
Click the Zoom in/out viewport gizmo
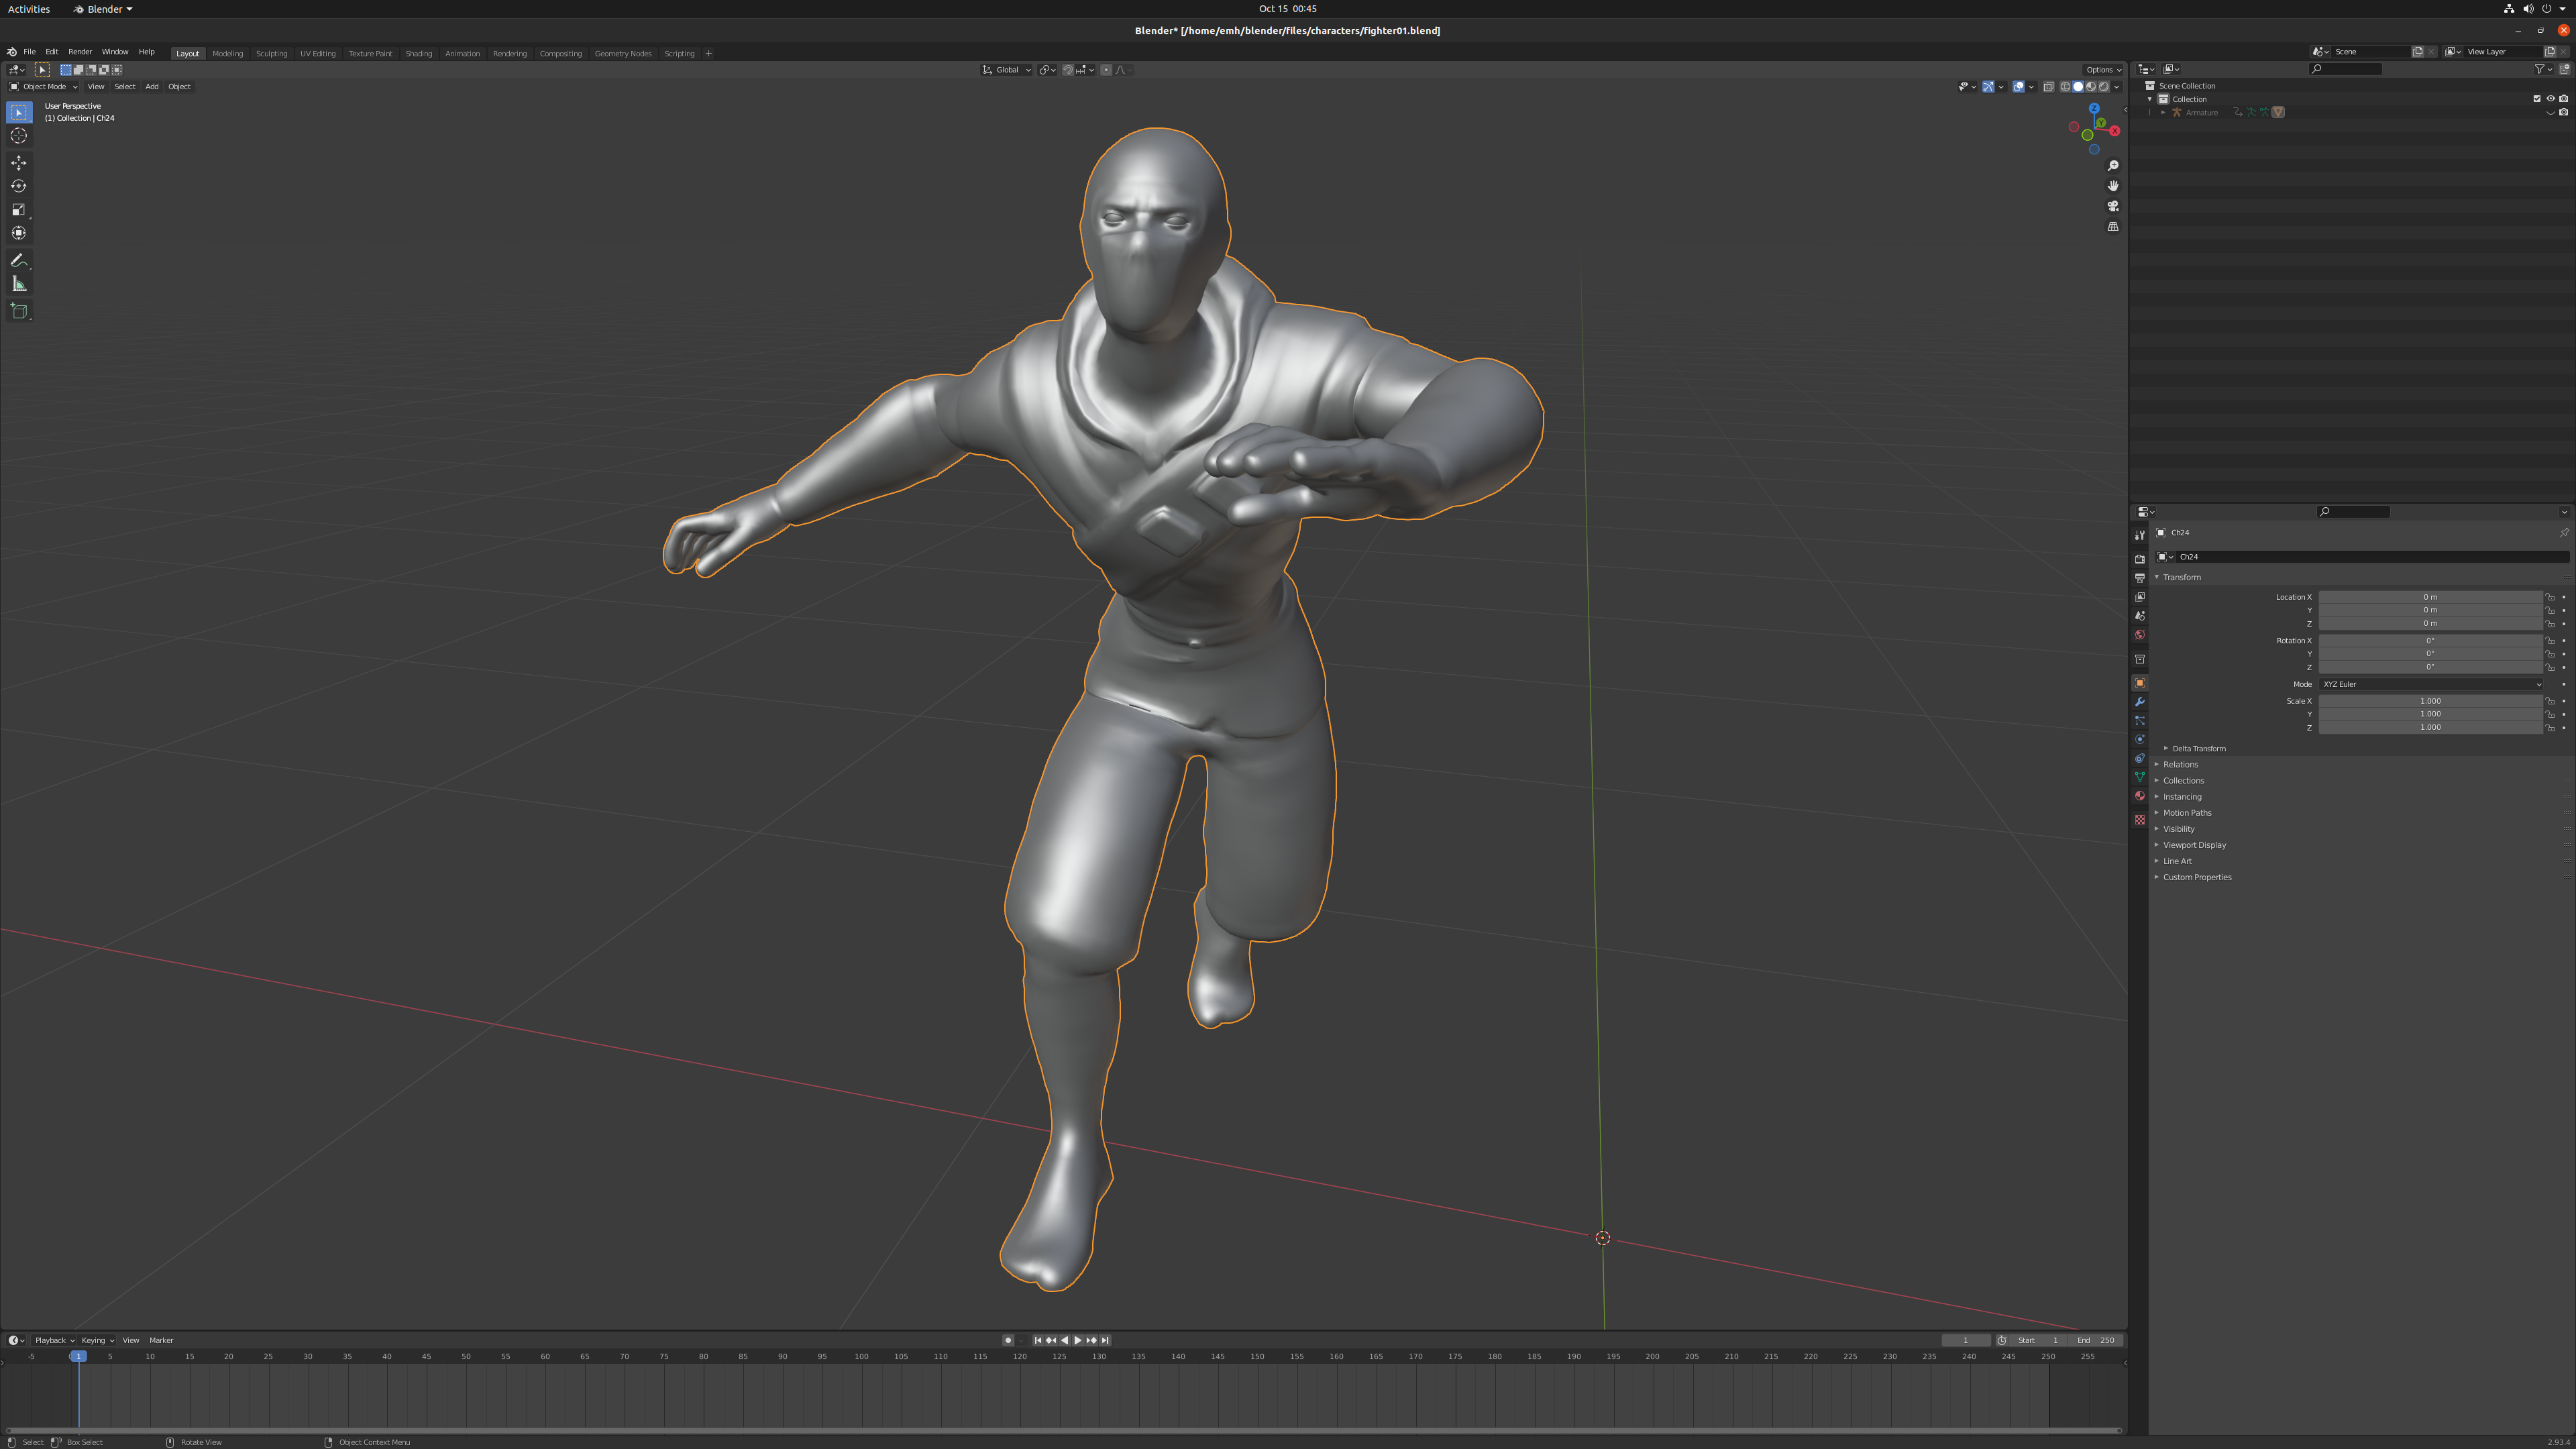pos(2113,166)
